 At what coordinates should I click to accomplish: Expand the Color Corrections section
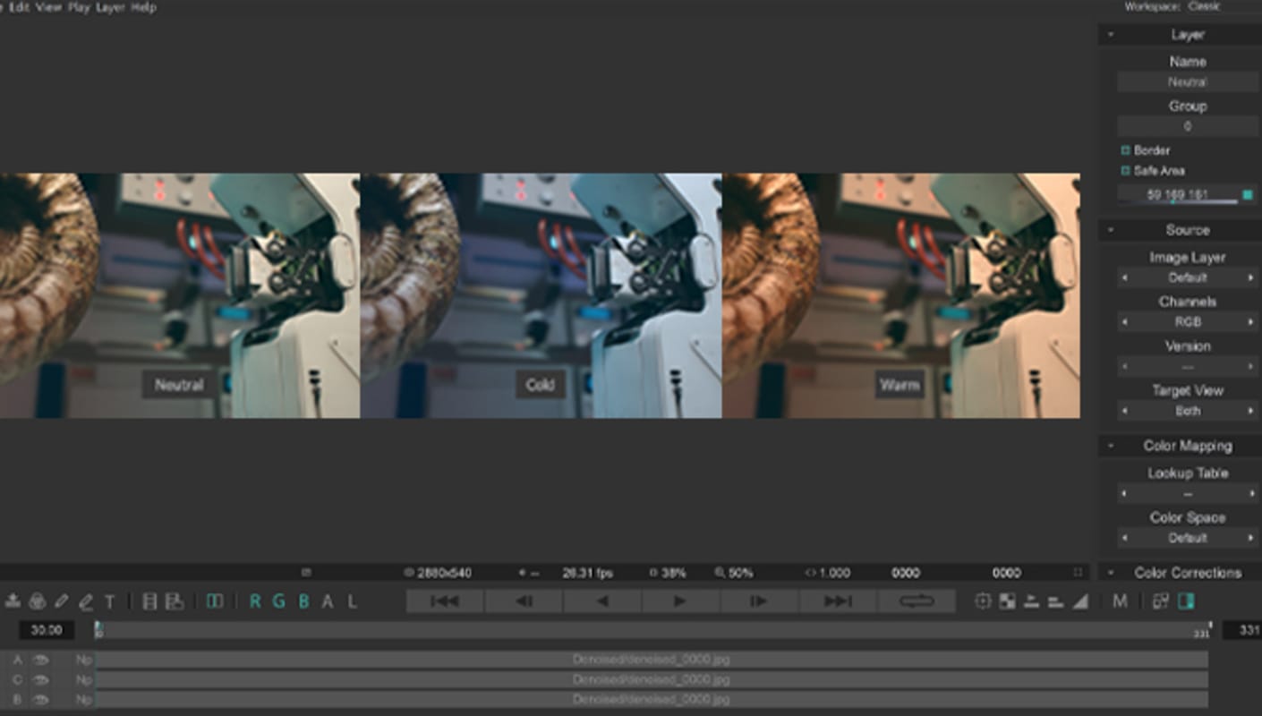[x=1111, y=573]
